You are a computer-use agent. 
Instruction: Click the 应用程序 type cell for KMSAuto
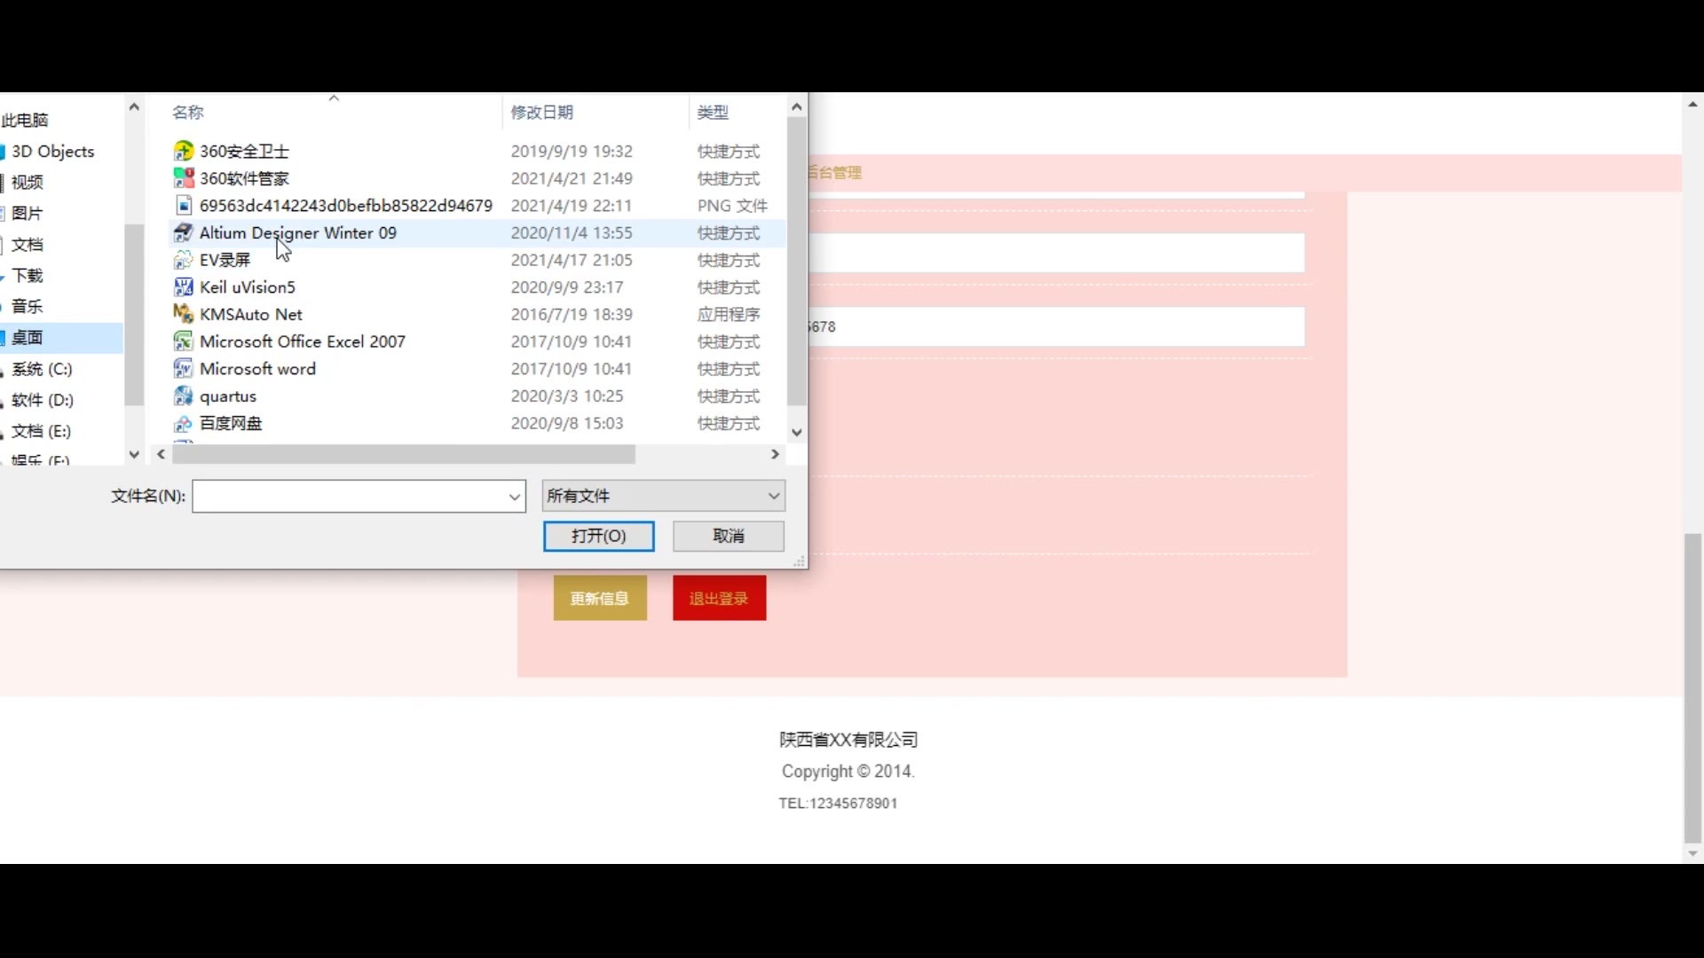click(x=729, y=315)
